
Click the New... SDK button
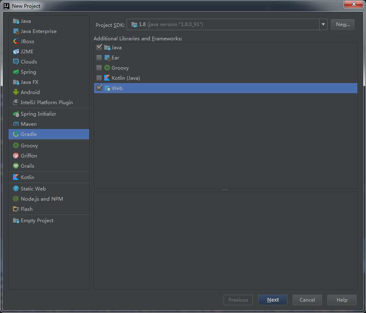[343, 24]
